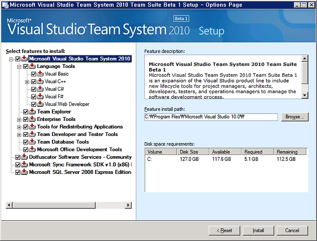
Task: Collapse the root Visual Studio Team System node
Action: click(x=11, y=59)
